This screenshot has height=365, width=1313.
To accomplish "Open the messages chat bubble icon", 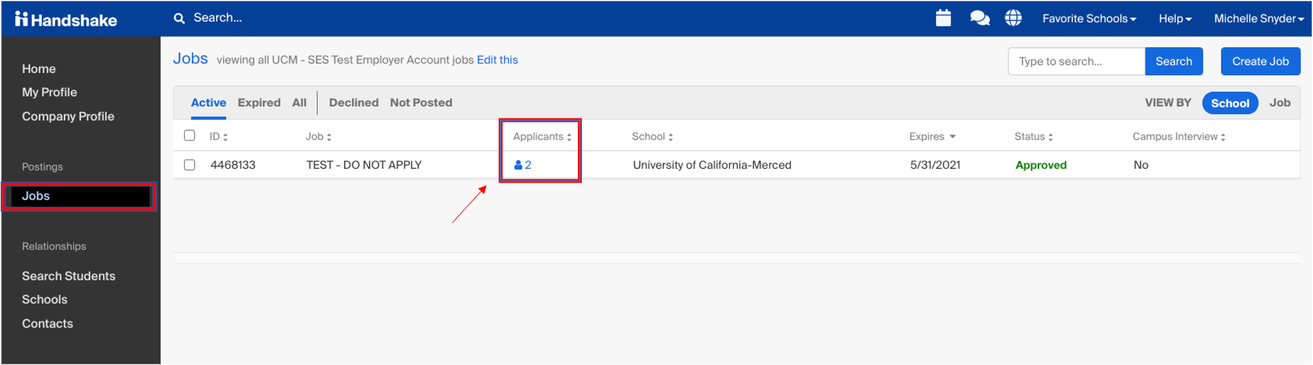I will pos(980,18).
